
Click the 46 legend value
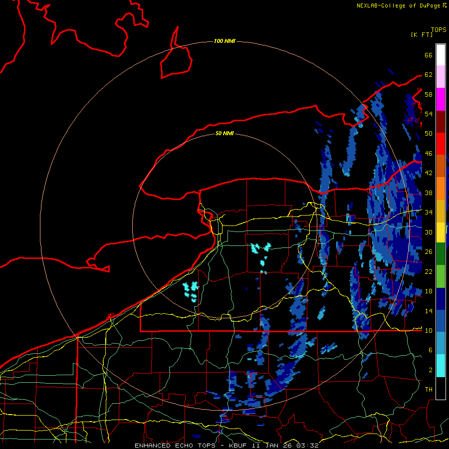(x=429, y=154)
